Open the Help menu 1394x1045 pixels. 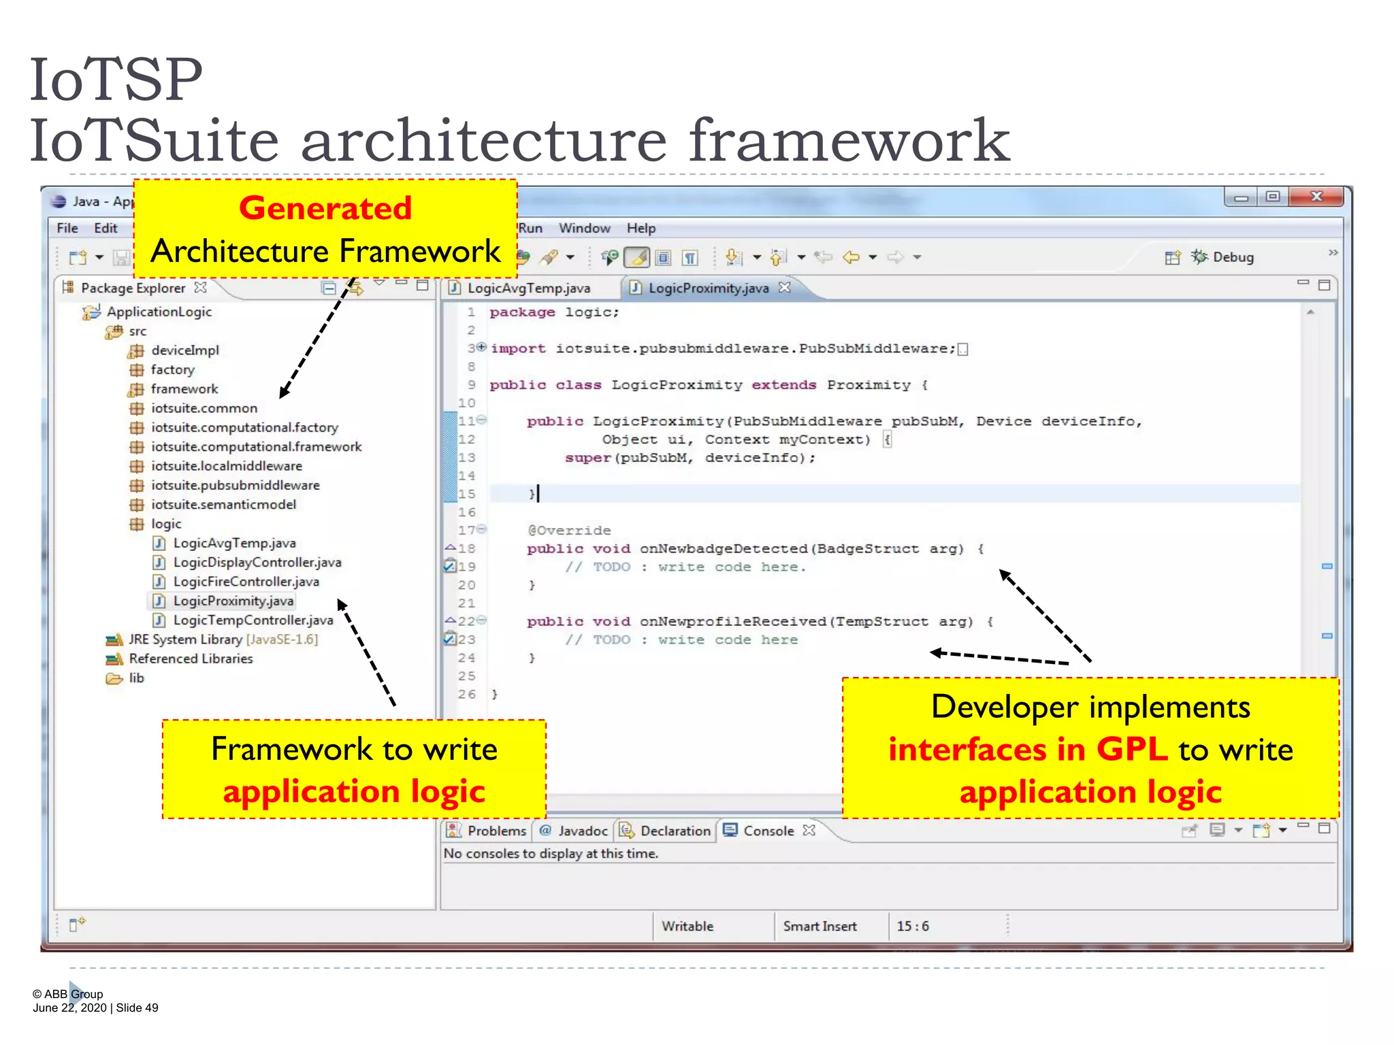(x=641, y=228)
